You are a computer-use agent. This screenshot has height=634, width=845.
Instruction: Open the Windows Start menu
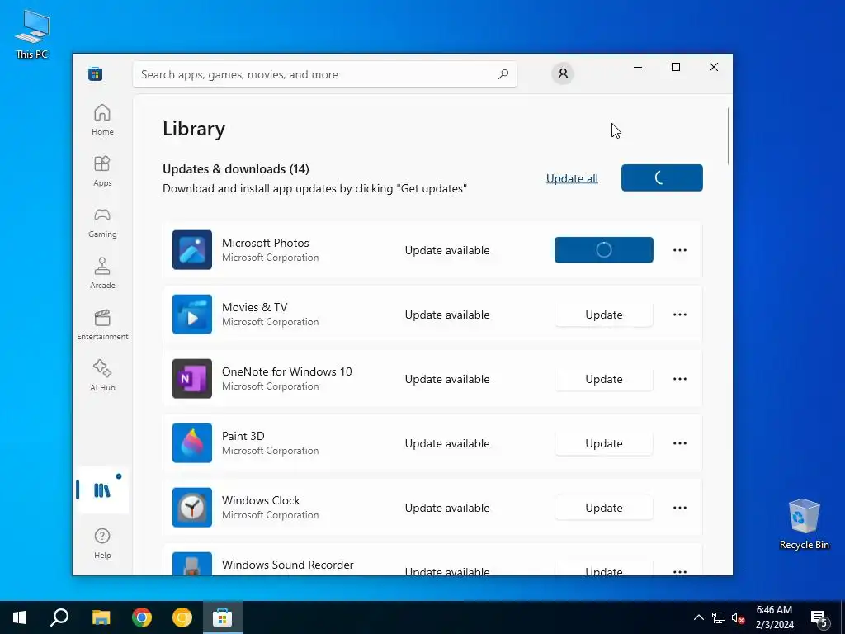tap(20, 617)
